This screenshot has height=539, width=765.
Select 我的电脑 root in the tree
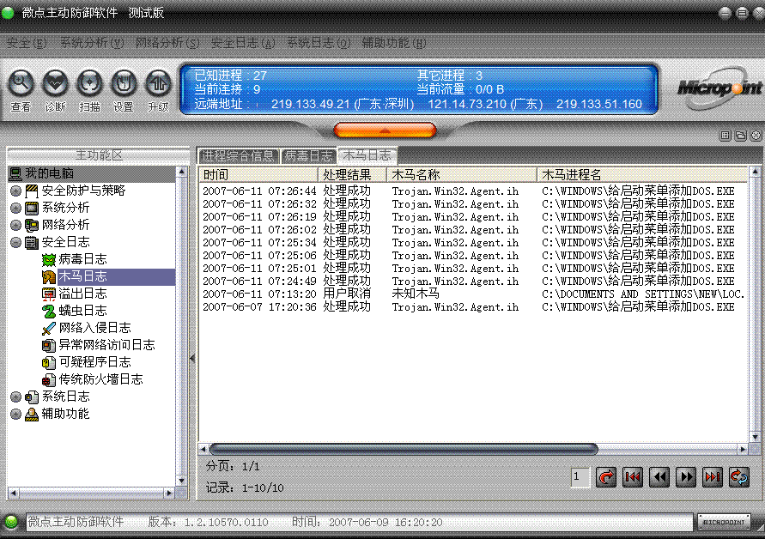(49, 173)
